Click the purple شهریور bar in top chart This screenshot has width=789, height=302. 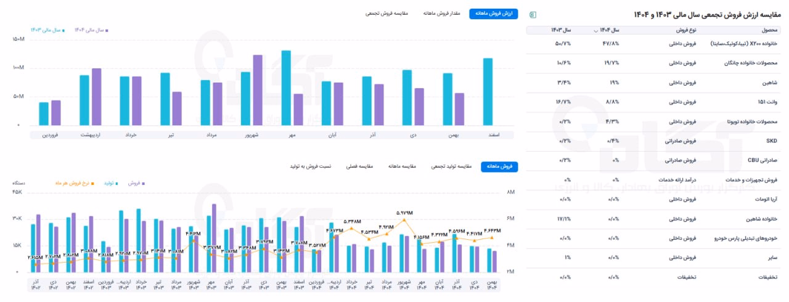[258, 90]
